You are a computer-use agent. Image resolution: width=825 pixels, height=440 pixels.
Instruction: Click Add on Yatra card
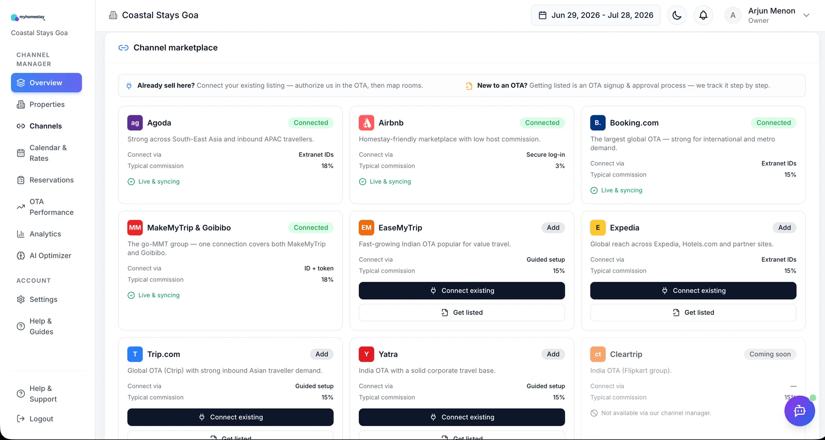tap(553, 354)
